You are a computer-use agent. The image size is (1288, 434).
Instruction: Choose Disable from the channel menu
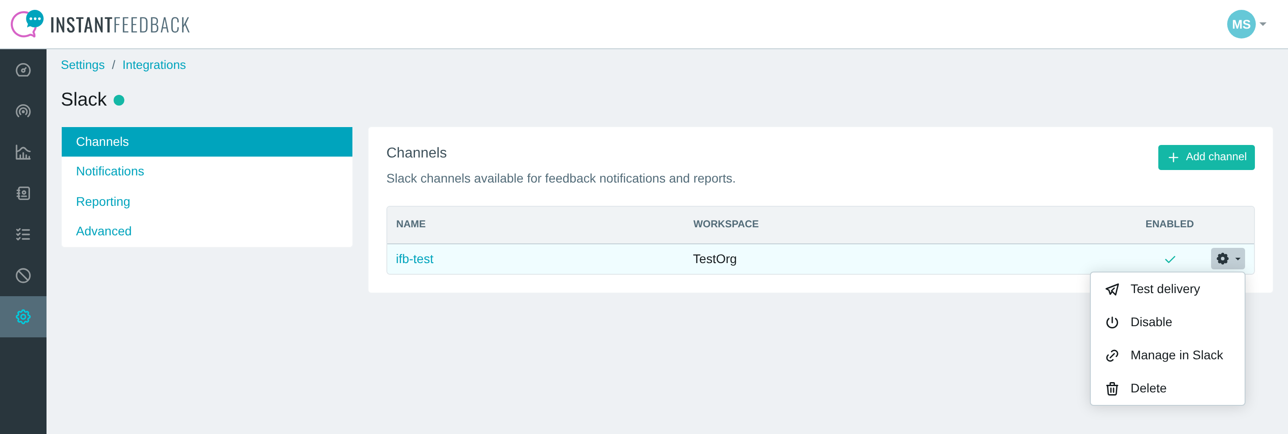click(x=1167, y=322)
